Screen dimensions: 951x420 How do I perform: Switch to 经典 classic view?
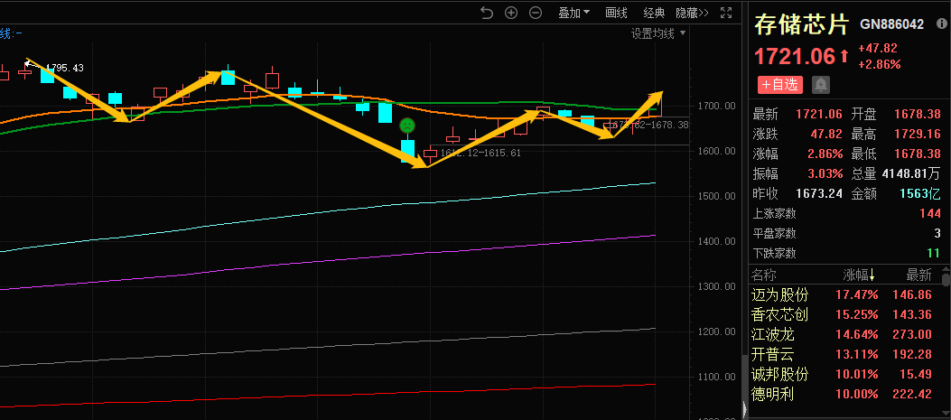(x=654, y=13)
